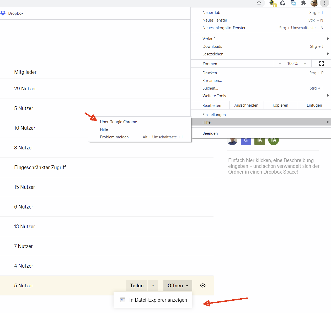Choose Suchen... in the menu

click(261, 88)
